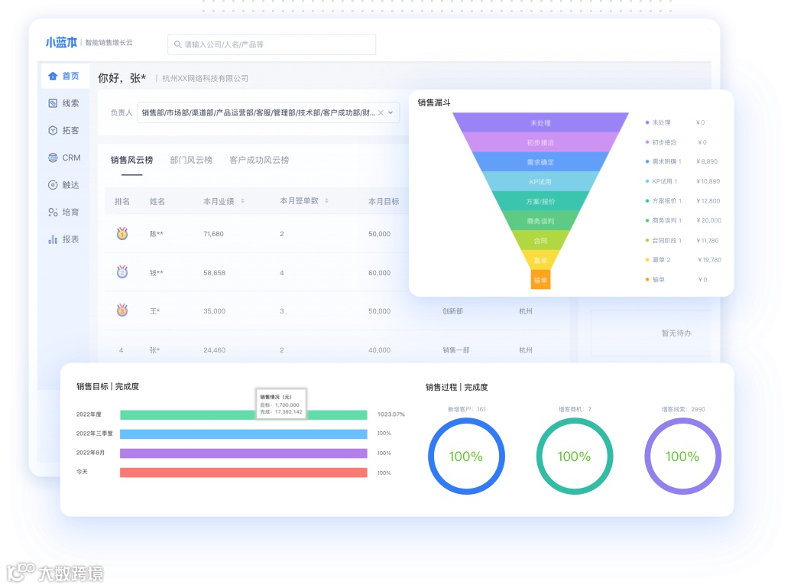Toggle KP试用 legend entry

[x=661, y=181]
